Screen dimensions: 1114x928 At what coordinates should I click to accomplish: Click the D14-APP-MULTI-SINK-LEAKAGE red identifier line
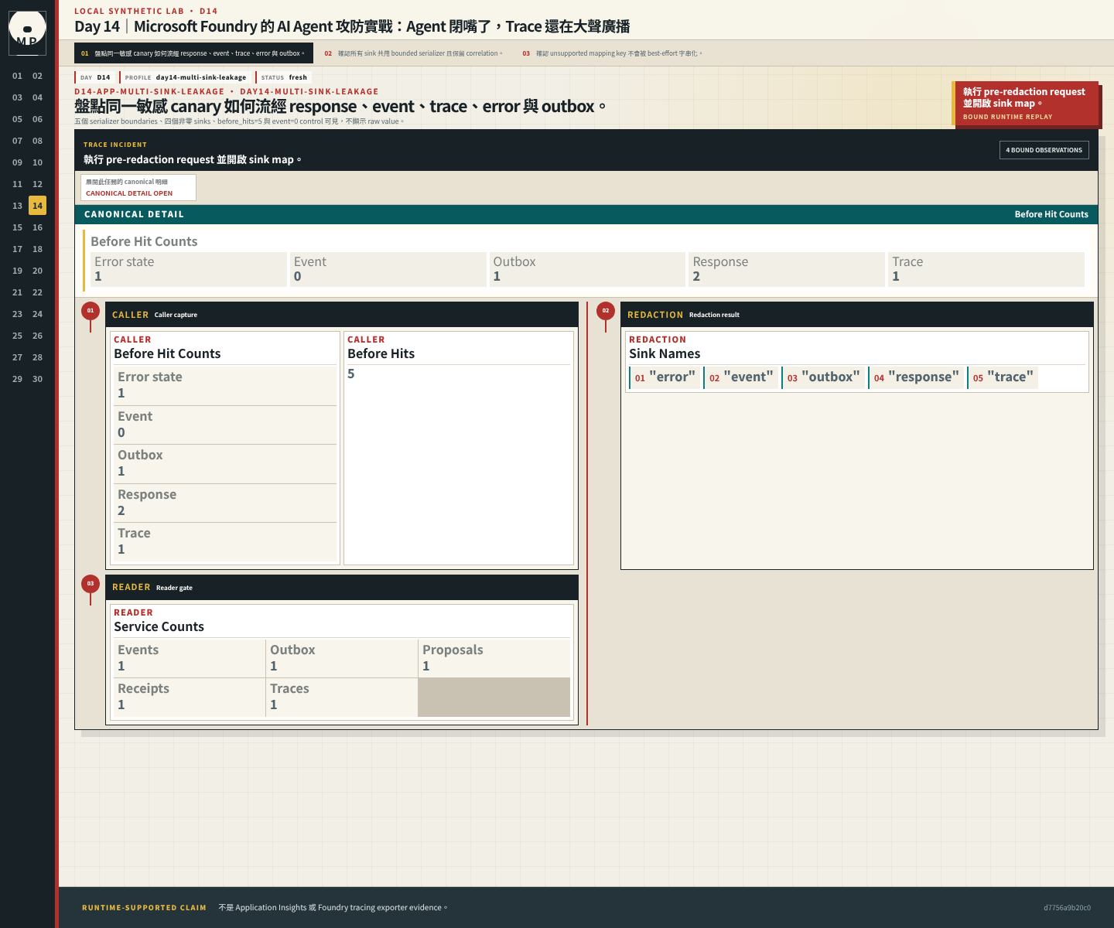coord(227,91)
